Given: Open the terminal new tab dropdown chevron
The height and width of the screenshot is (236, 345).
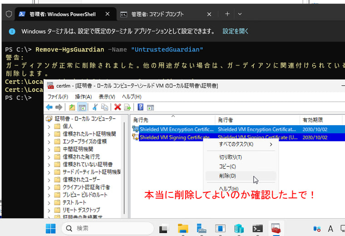Looking at the screenshot, I should point(240,14).
